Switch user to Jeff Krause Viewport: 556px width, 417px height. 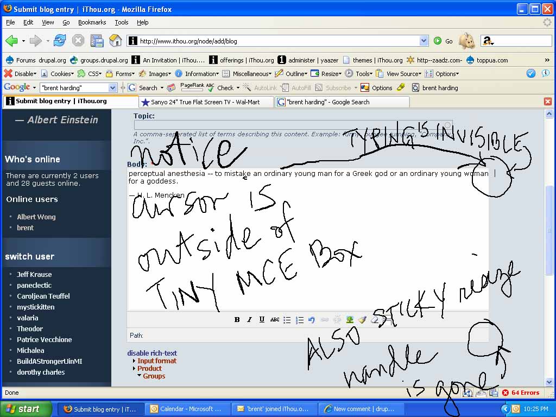[x=34, y=274]
